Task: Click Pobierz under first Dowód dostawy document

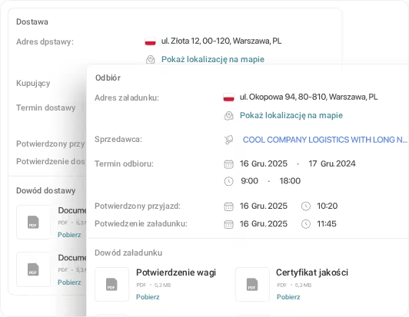Action: [69, 235]
